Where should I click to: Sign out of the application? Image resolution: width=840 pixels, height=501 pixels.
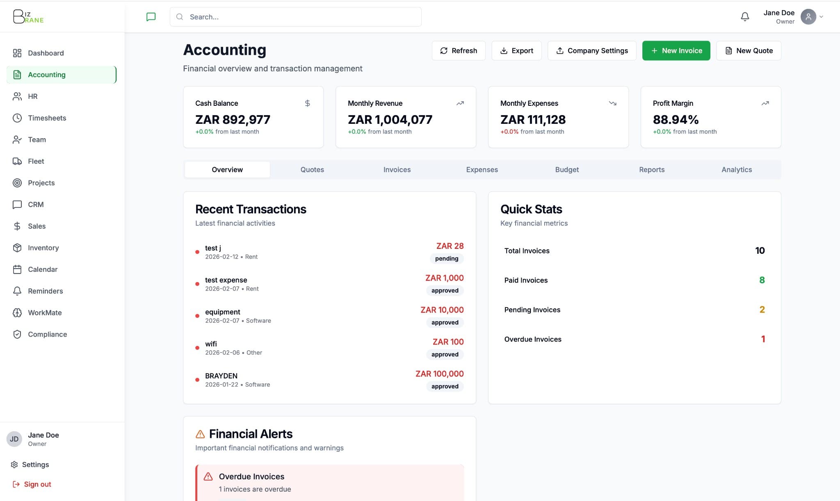37,484
